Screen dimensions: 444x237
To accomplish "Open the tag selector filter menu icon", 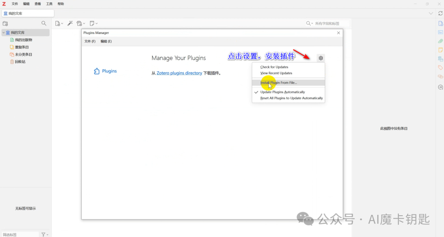I will (x=45, y=235).
